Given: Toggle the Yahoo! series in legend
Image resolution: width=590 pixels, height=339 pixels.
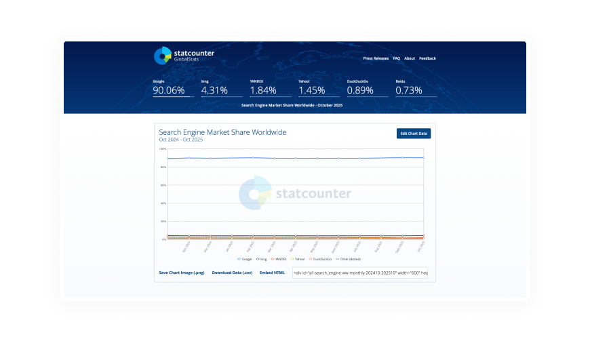Looking at the screenshot, I should pos(298,259).
